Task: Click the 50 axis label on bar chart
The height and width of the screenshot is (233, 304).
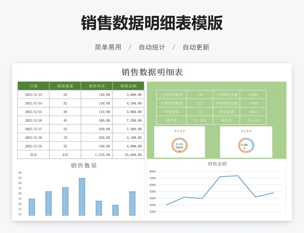Action: tap(20, 173)
